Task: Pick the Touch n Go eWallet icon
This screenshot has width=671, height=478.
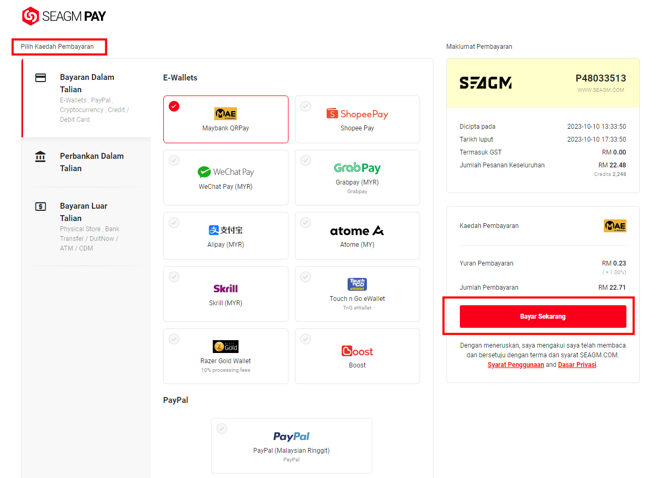Action: click(357, 284)
